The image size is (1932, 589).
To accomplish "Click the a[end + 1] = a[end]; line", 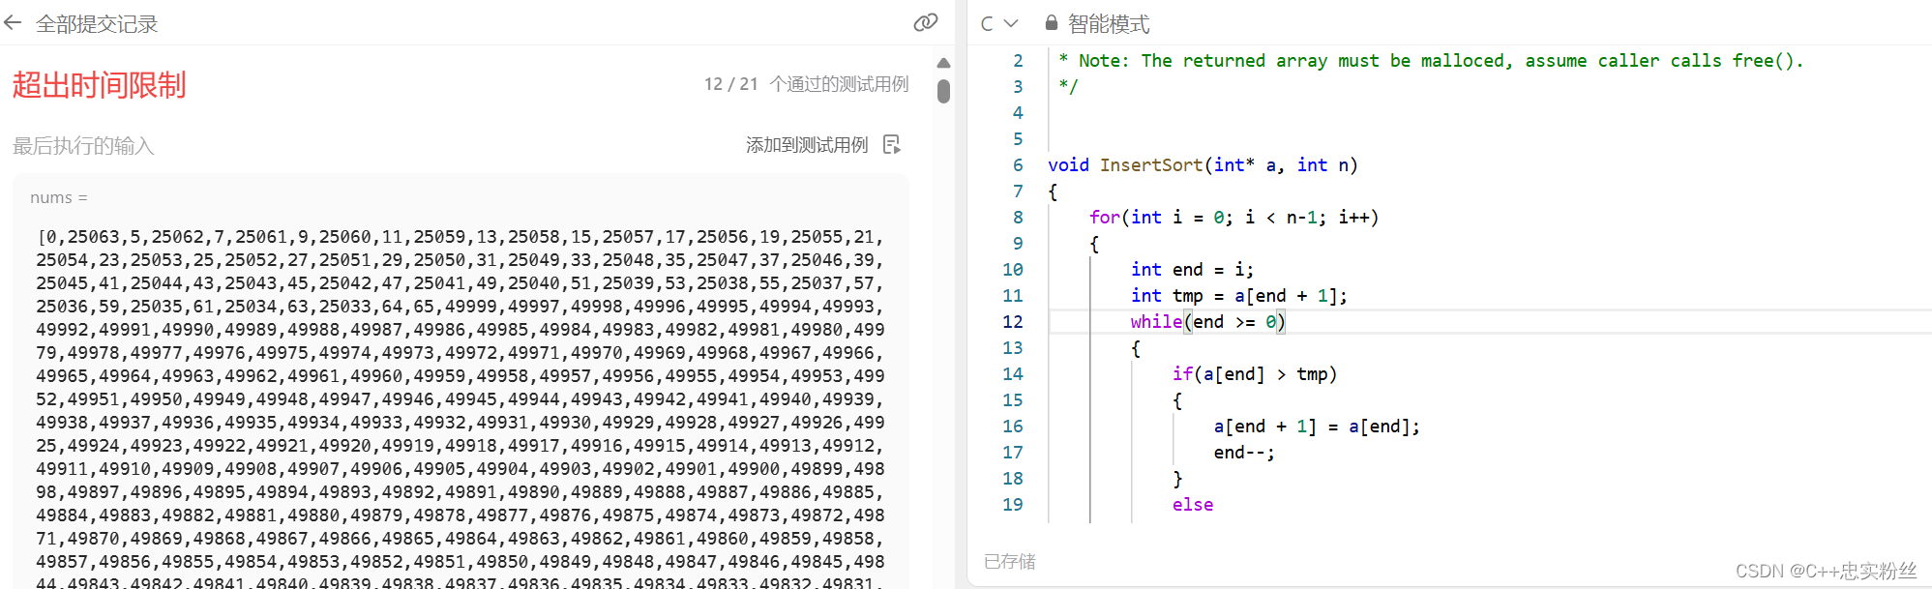I will coord(1317,427).
